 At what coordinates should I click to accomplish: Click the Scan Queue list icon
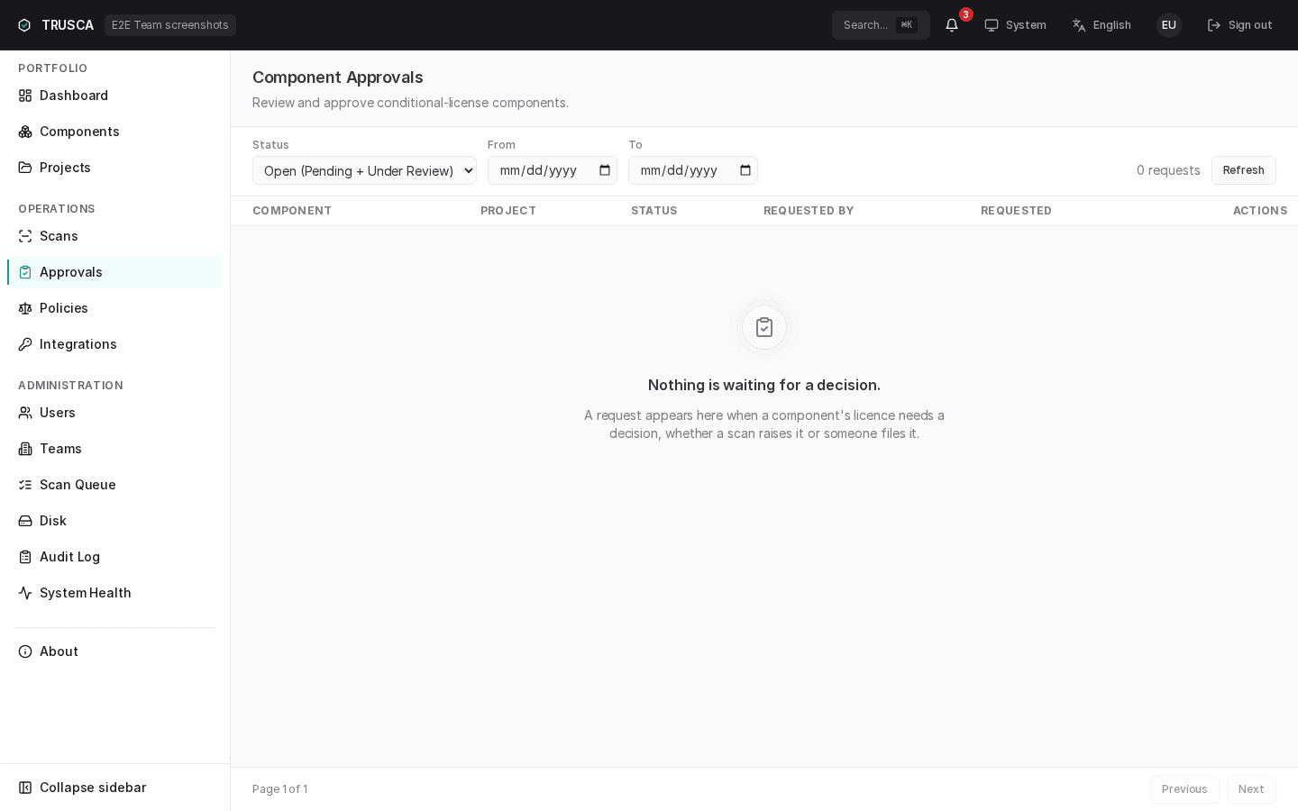pyautogui.click(x=25, y=485)
